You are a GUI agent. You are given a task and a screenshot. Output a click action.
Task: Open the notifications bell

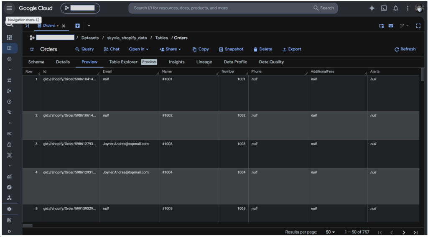tap(395, 8)
